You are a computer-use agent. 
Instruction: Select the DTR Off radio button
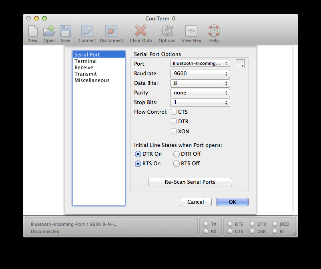click(x=177, y=154)
